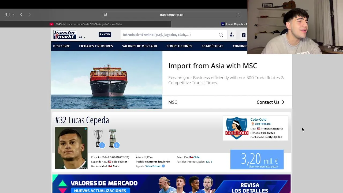Click the #32 Lucas Cepeda heading

click(x=82, y=120)
